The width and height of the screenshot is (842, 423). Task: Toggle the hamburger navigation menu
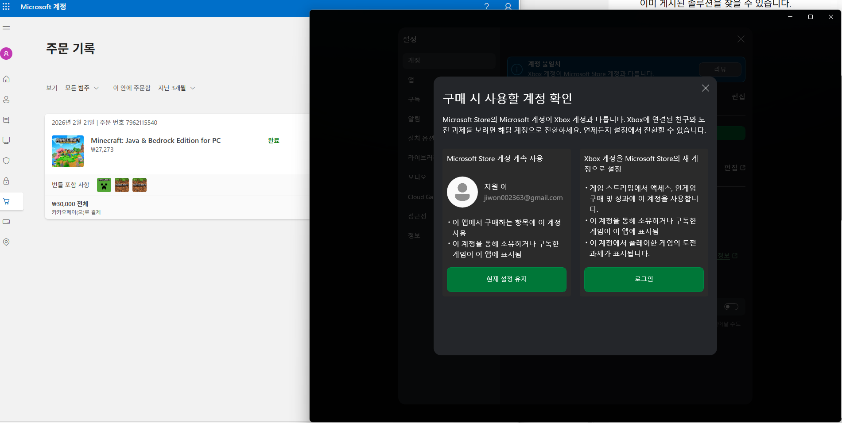(x=6, y=28)
